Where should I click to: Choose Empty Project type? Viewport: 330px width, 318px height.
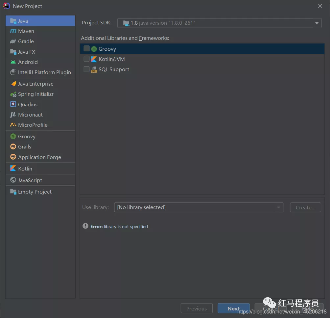(x=40, y=192)
